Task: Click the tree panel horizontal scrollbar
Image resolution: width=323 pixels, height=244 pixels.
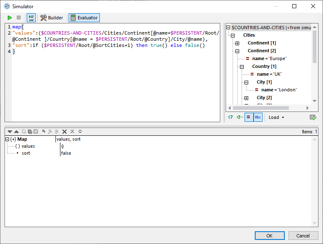Action: [269, 108]
